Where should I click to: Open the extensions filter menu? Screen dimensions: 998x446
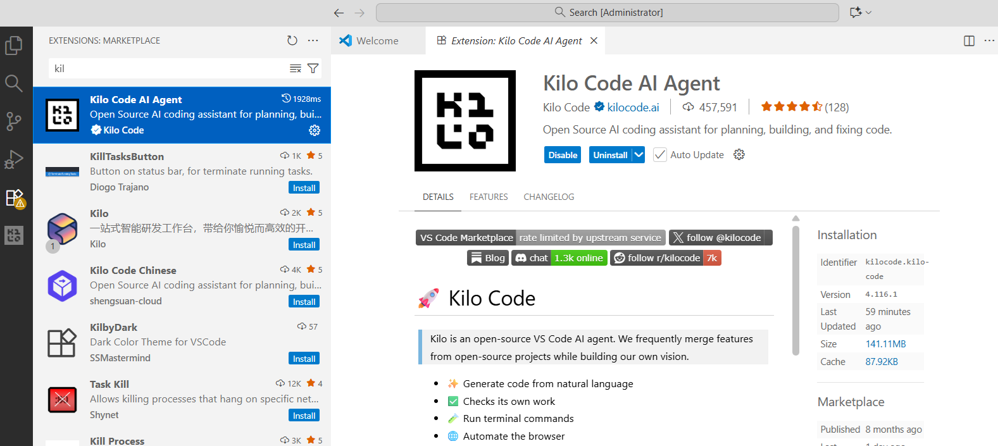click(313, 68)
